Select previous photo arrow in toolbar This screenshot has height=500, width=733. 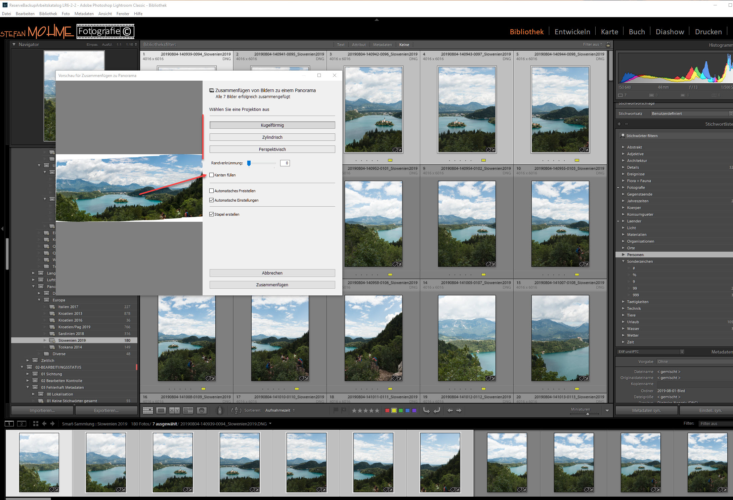[x=450, y=410]
